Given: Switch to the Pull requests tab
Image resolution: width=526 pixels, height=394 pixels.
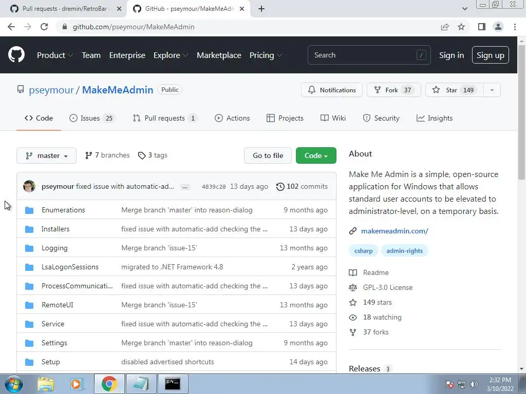Looking at the screenshot, I should coord(165,119).
